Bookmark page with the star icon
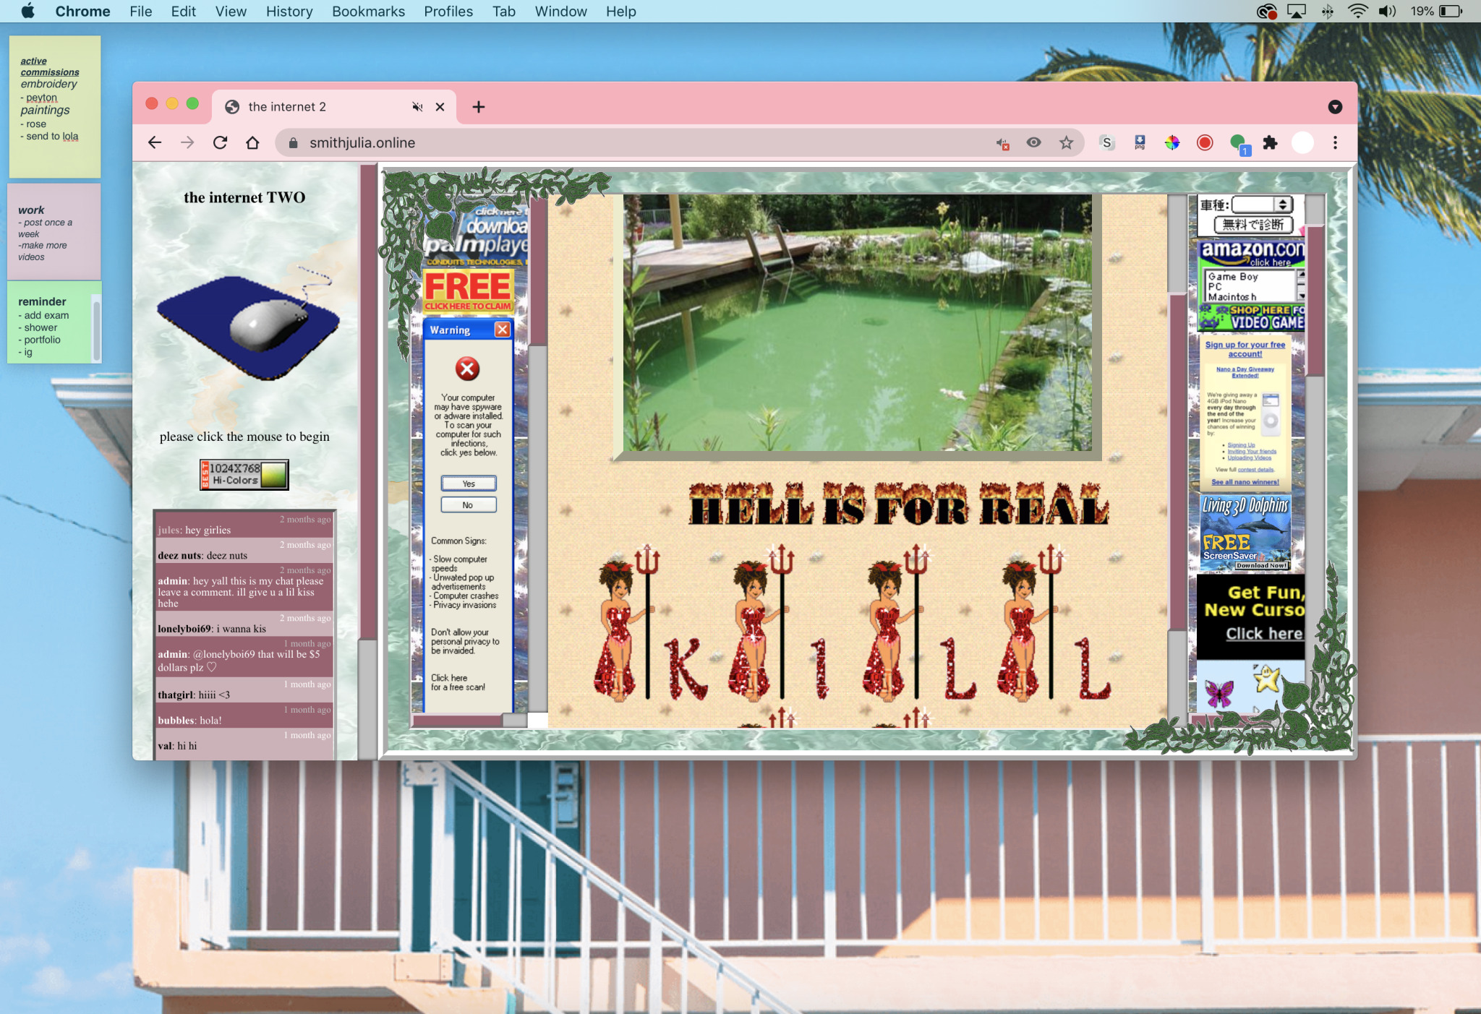 tap(1066, 142)
